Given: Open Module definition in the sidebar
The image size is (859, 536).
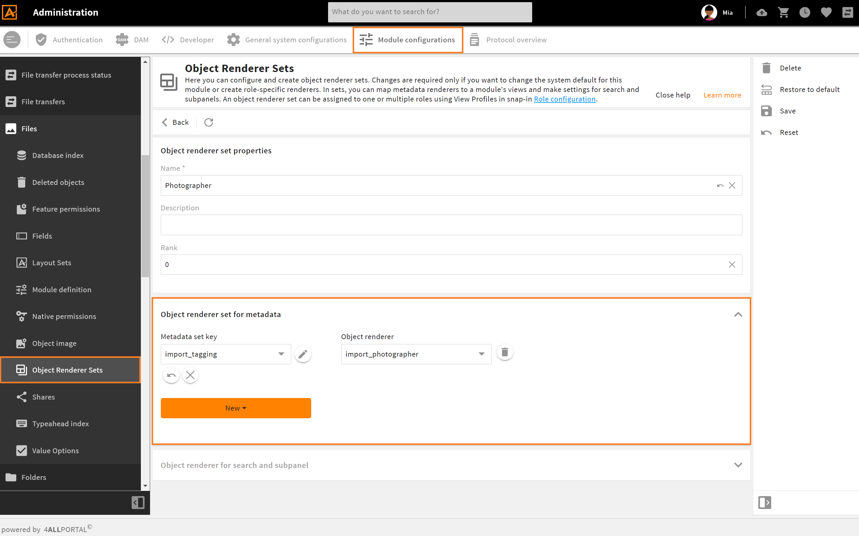Looking at the screenshot, I should (x=70, y=290).
